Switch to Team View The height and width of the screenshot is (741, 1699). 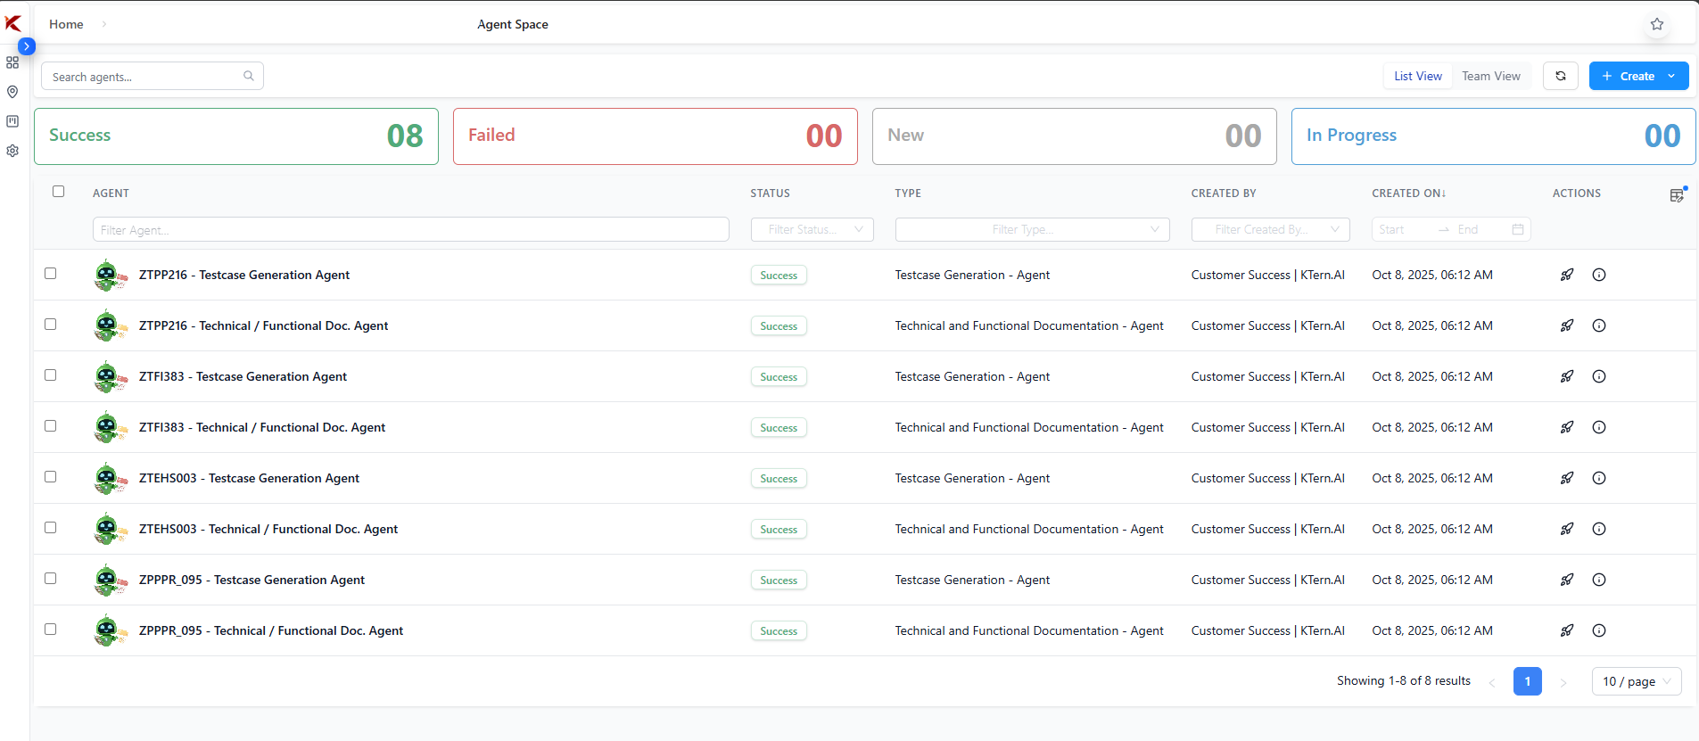1490,76
